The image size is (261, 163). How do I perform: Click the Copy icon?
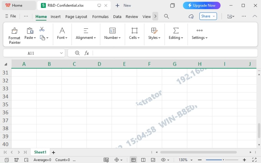pyautogui.click(x=42, y=38)
